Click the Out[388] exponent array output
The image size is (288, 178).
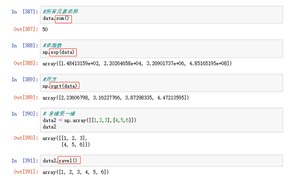(137, 63)
